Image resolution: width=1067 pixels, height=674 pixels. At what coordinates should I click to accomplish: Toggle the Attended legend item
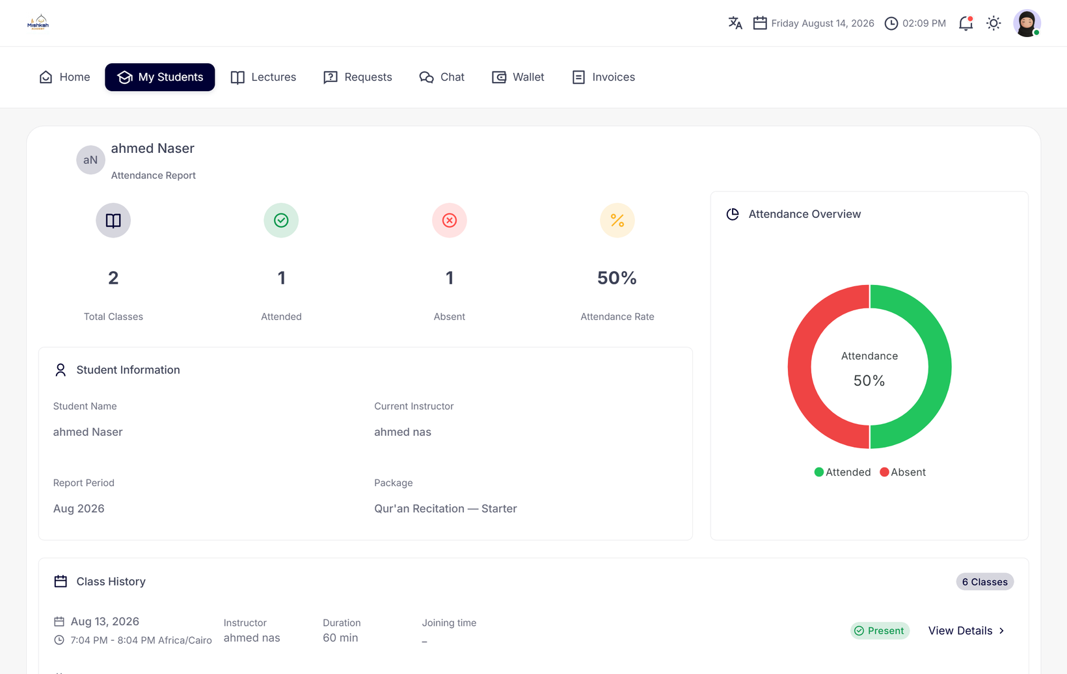click(x=843, y=472)
